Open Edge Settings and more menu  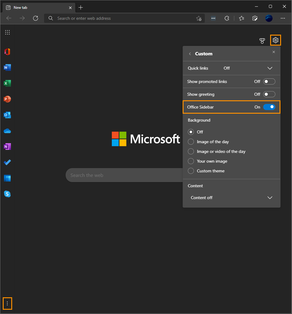click(x=283, y=19)
